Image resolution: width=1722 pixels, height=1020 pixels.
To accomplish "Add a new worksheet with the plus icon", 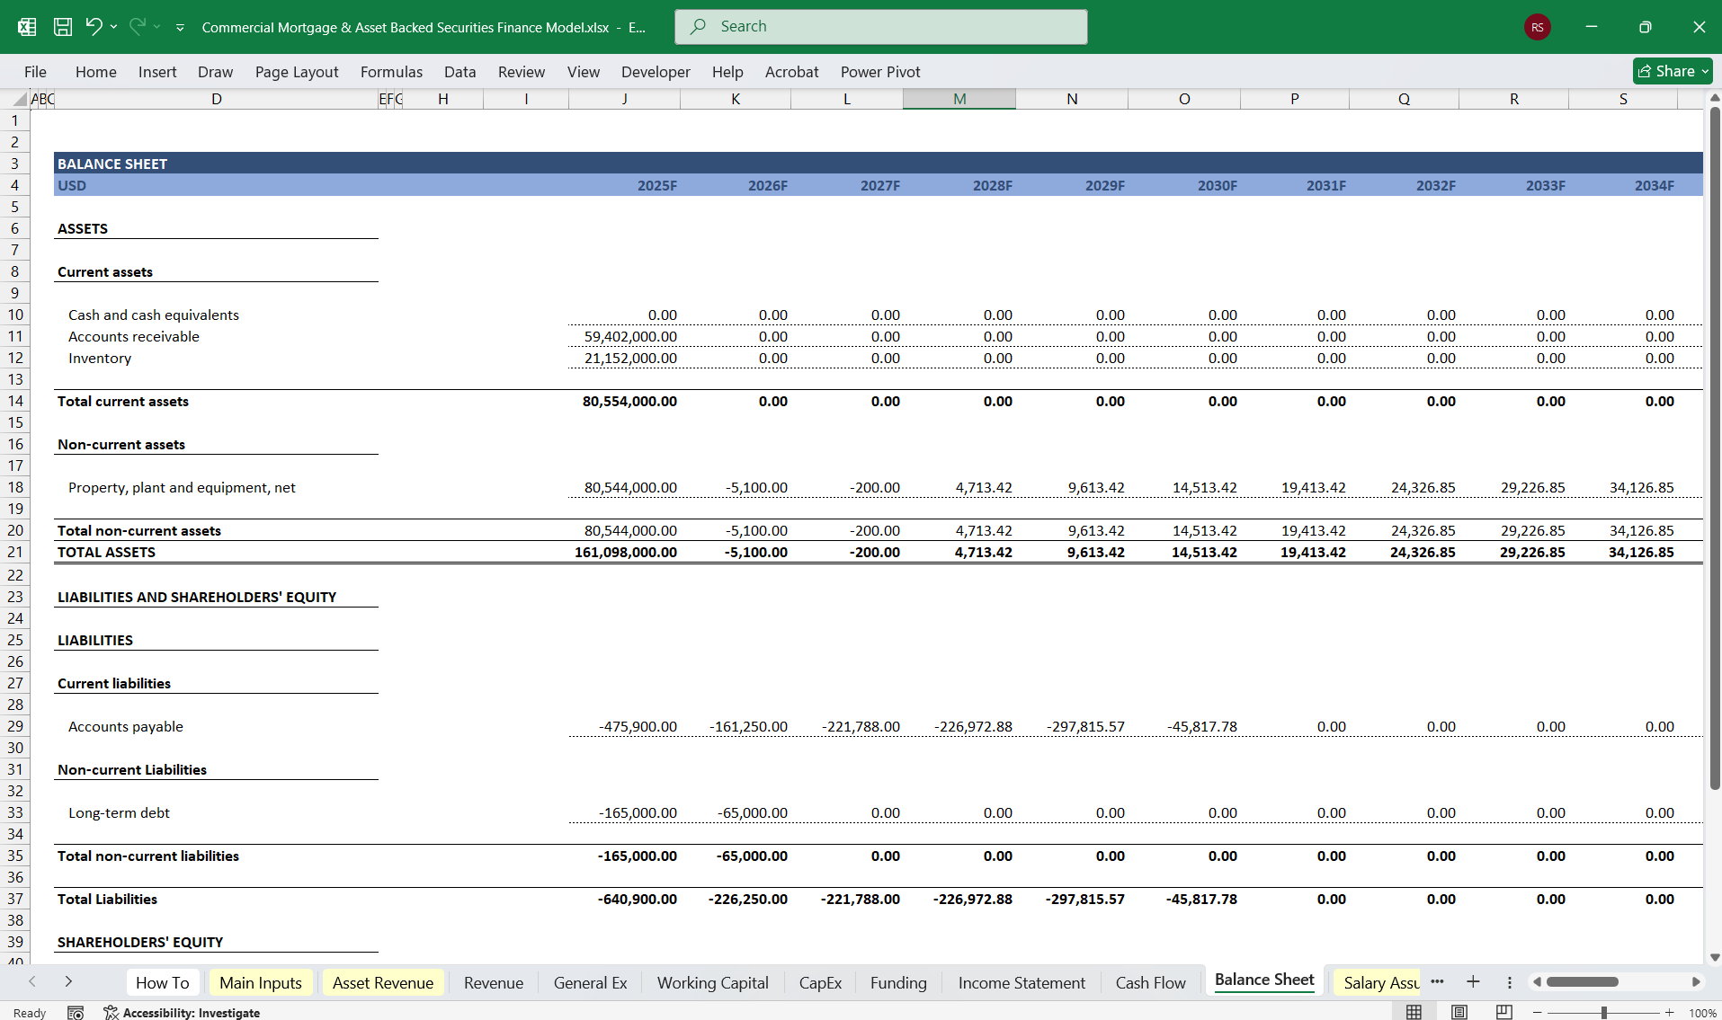I will coord(1473,981).
